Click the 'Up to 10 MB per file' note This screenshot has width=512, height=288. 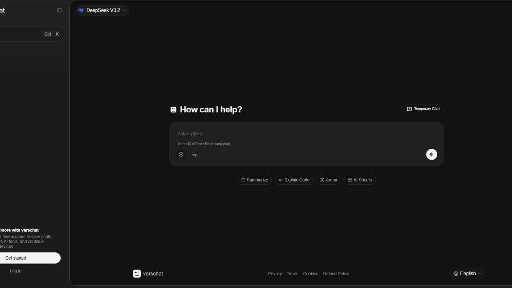(204, 144)
